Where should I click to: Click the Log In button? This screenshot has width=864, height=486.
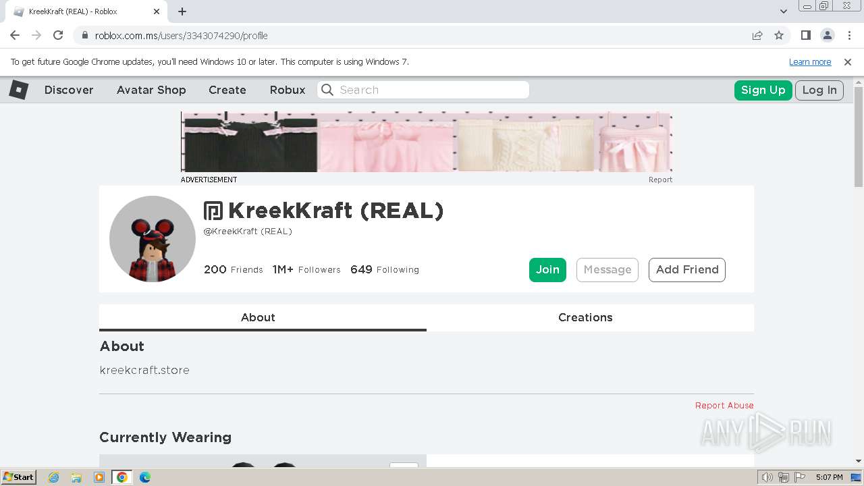pos(819,90)
